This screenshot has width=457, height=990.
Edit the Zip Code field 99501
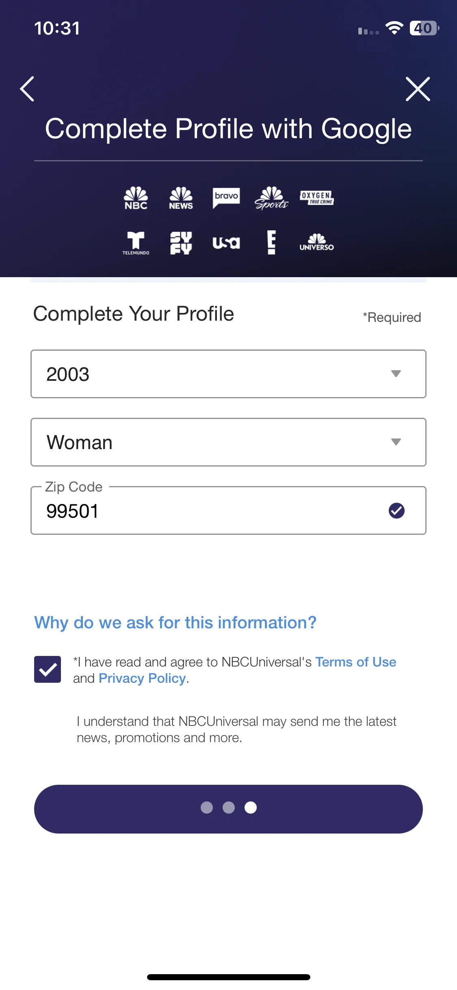click(x=228, y=510)
